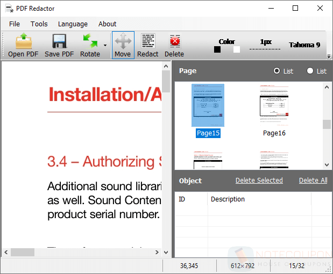Image resolution: width=333 pixels, height=274 pixels.
Task: Click the document vertical scrollbar thumb
Action: click(166, 82)
